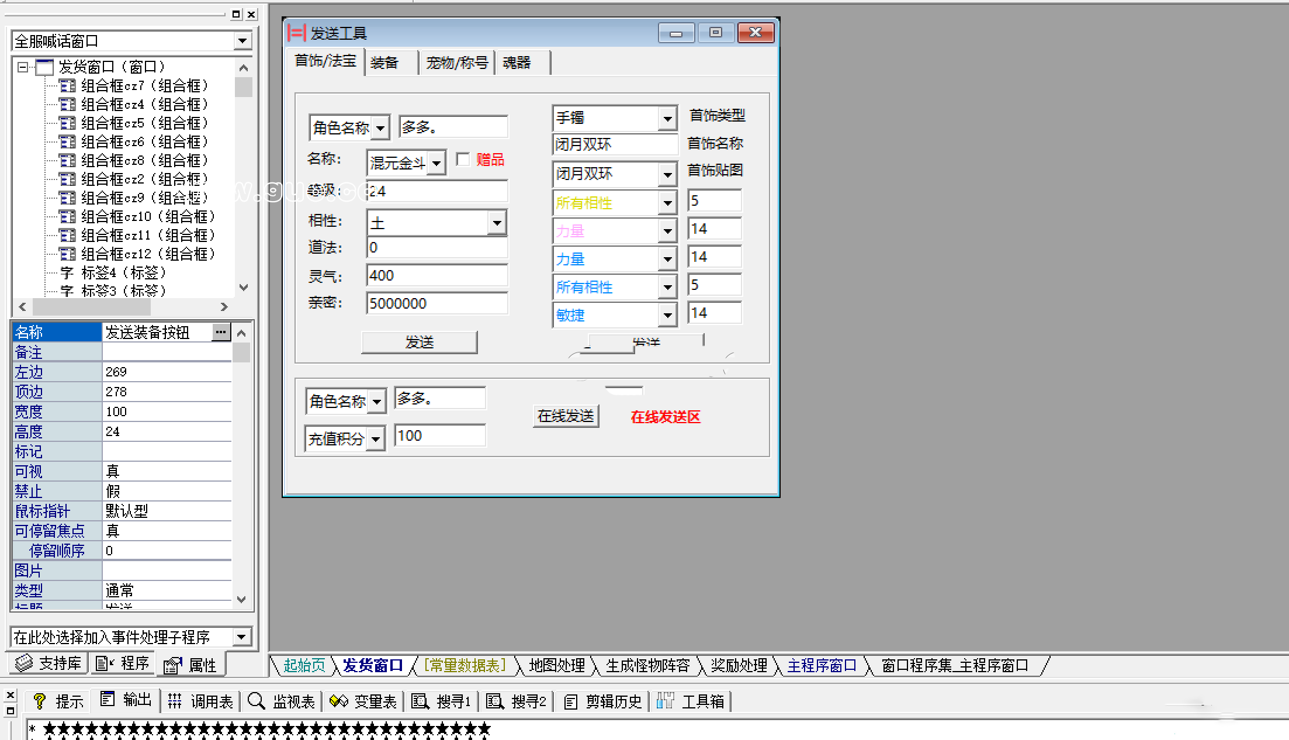
Task: Open the 变量表 variables pane
Action: tap(363, 701)
